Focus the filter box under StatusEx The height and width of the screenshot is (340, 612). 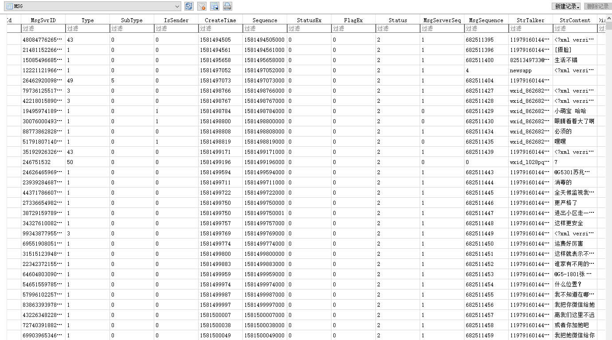(x=309, y=28)
